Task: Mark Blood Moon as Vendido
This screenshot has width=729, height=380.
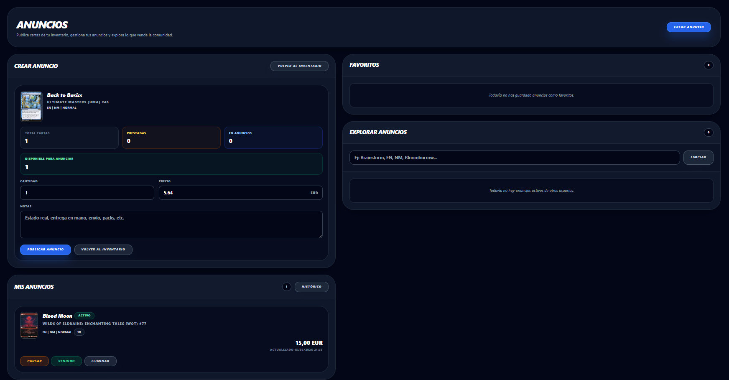Action: 66,361
